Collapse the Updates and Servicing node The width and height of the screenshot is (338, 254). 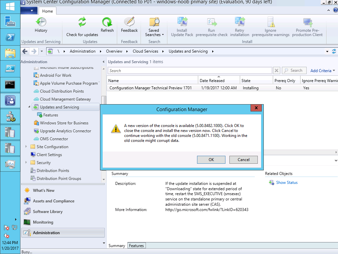click(x=29, y=107)
